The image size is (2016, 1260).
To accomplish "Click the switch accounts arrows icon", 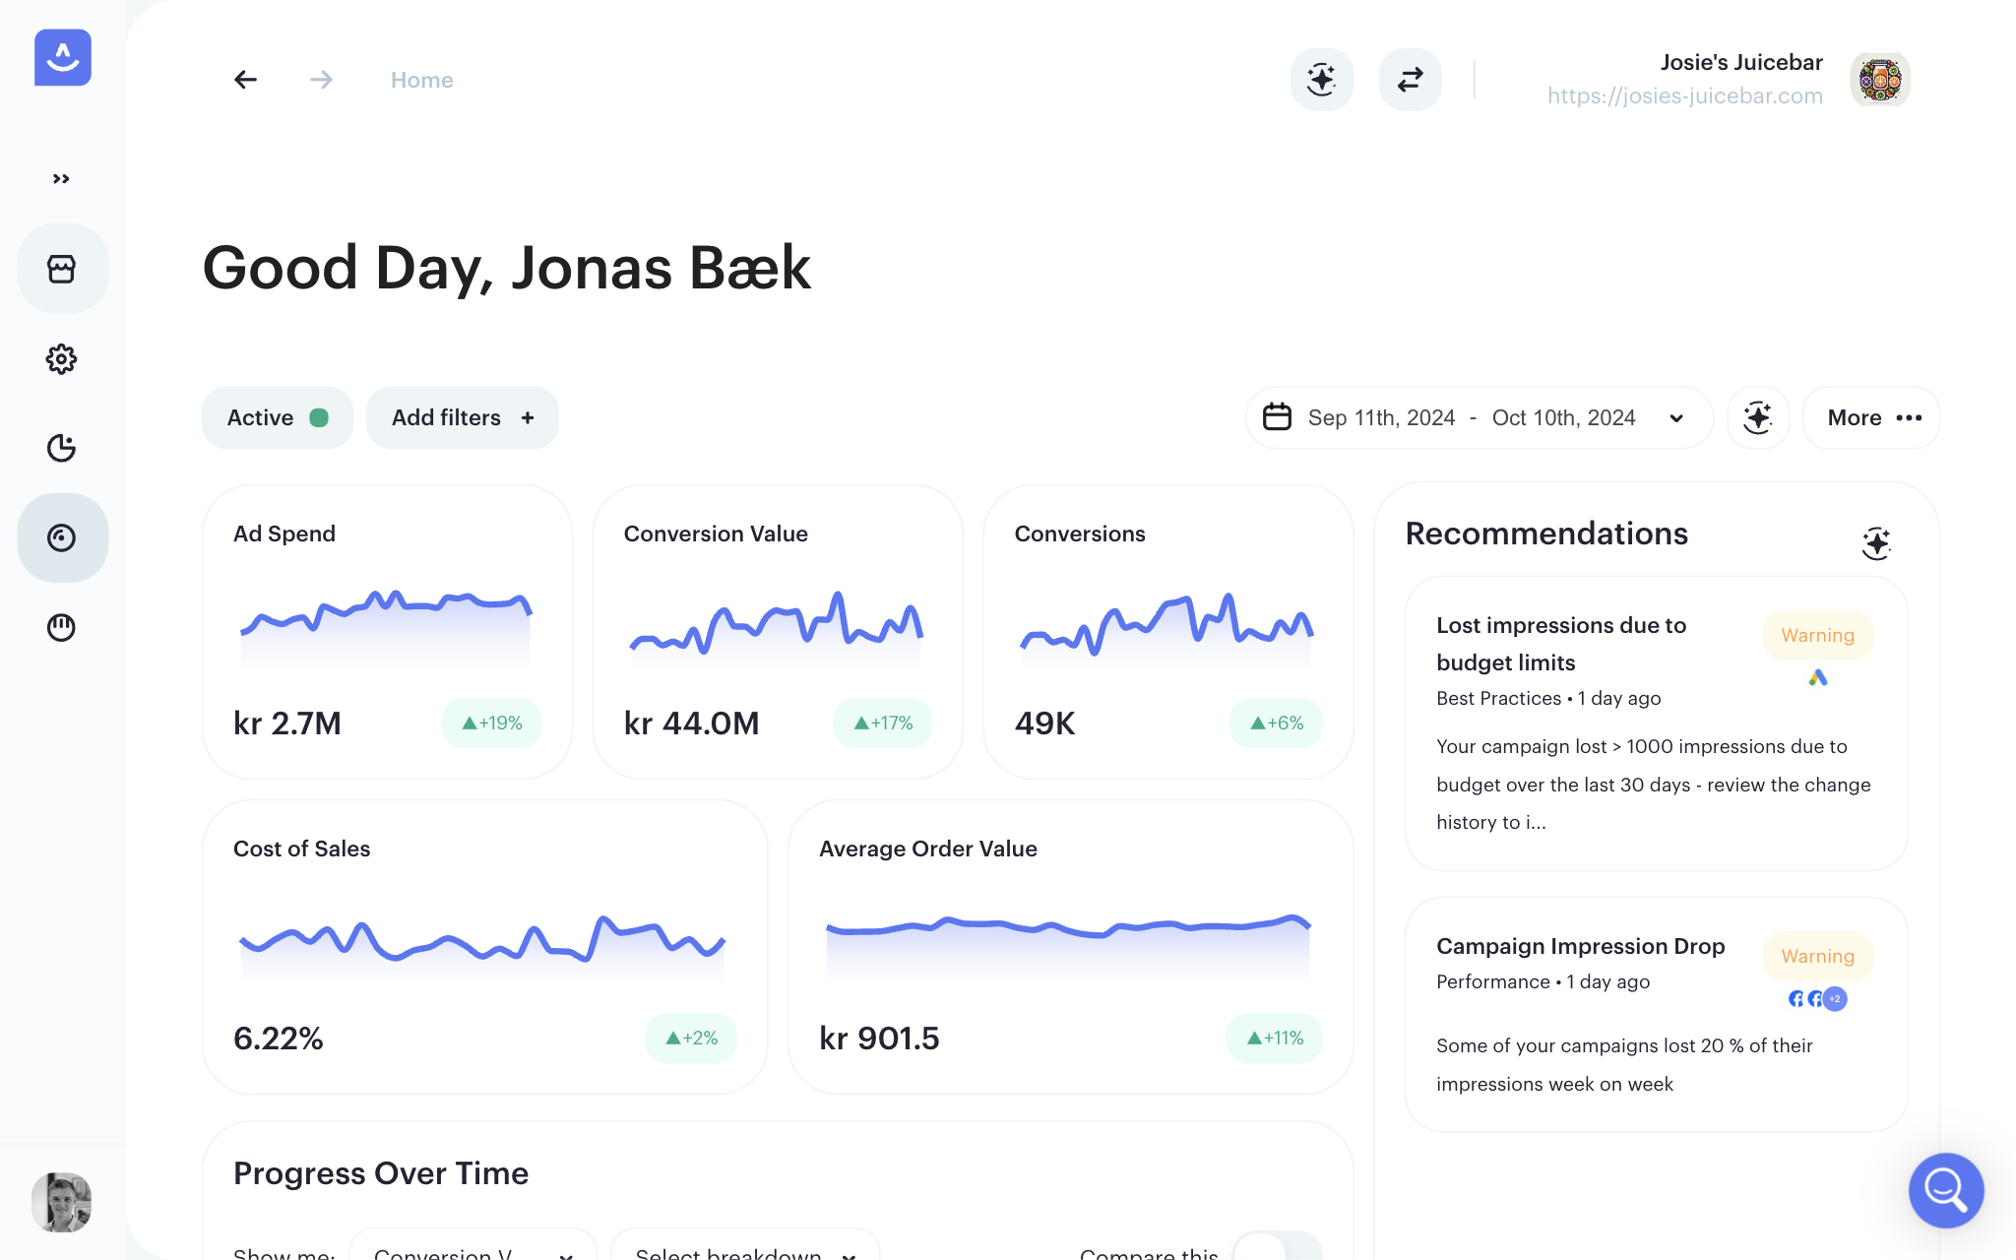I will pos(1410,80).
